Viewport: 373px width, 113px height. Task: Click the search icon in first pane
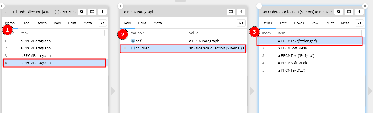tap(82, 12)
